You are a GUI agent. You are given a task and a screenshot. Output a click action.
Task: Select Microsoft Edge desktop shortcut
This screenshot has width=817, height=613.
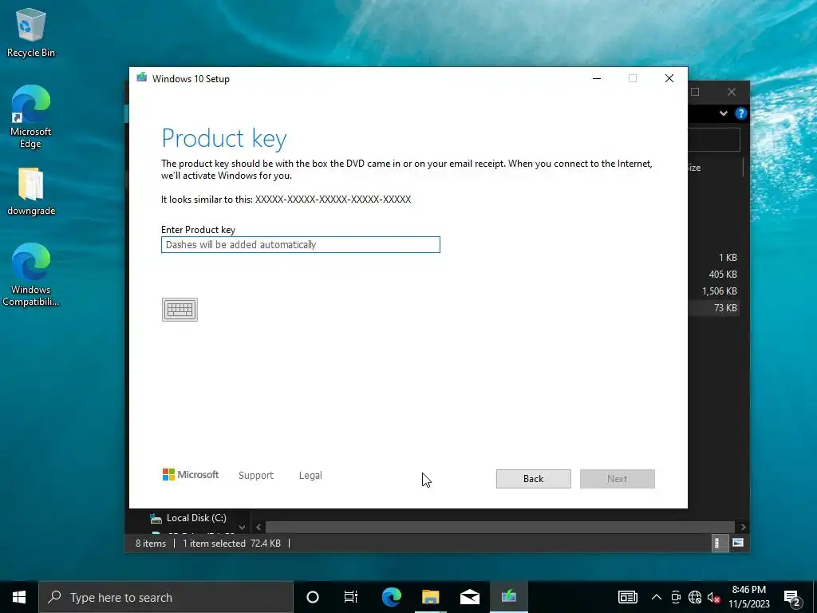[x=31, y=117]
